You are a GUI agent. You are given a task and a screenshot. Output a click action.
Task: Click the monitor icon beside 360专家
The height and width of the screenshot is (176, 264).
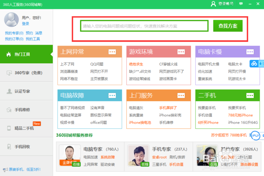pyautogui.click(x=9, y=73)
